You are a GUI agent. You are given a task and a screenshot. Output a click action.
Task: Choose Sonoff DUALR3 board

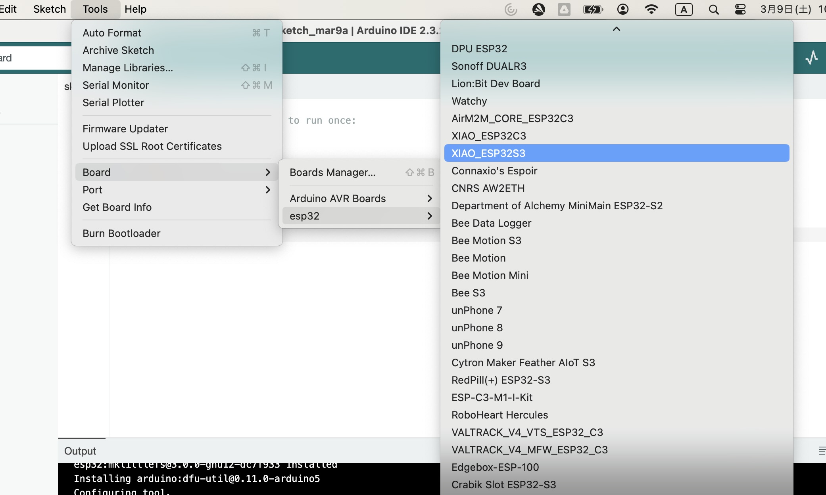tap(617, 66)
